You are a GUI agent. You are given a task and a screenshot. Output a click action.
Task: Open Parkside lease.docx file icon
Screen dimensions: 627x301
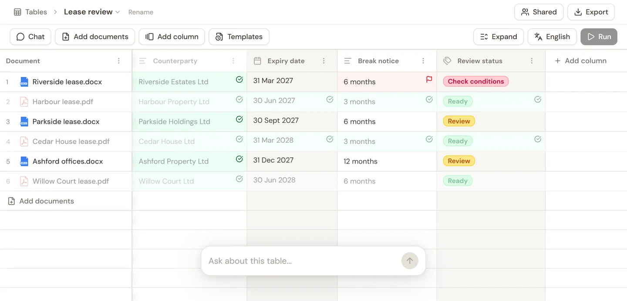tap(24, 122)
